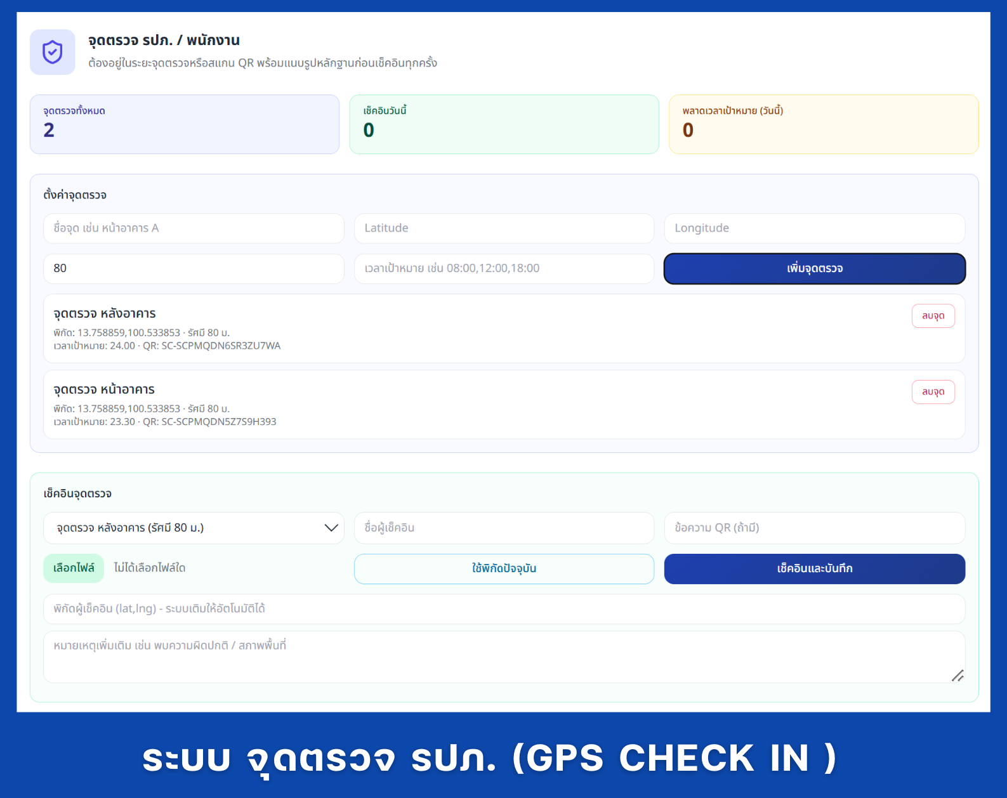Image resolution: width=1007 pixels, height=798 pixels.
Task: Focus the Longitude input field
Action: click(815, 228)
